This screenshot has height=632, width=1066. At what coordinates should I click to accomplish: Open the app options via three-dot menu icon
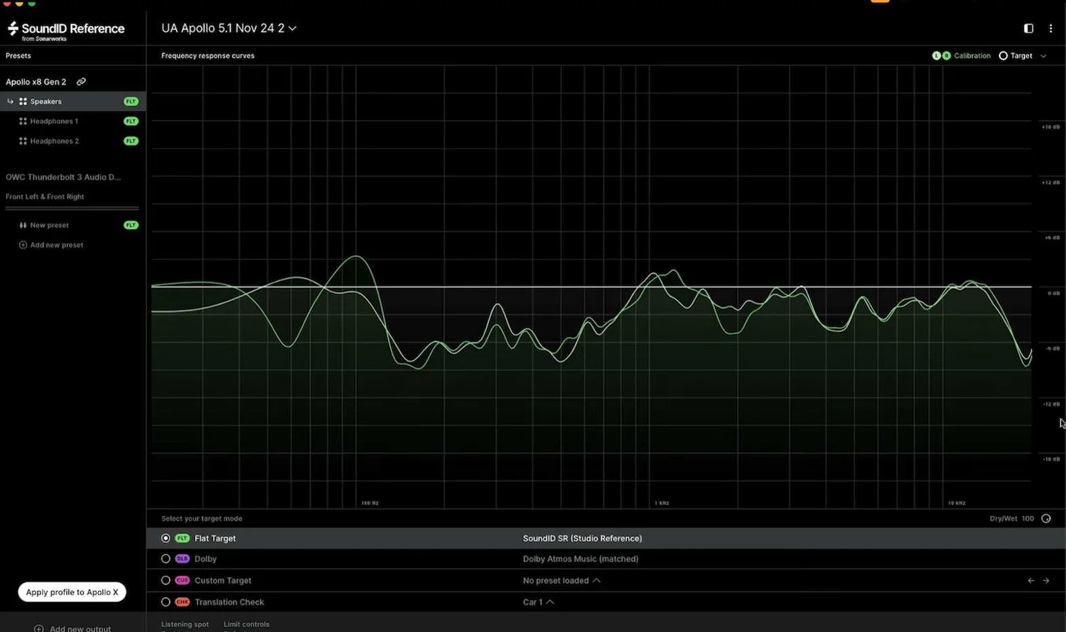pyautogui.click(x=1051, y=28)
